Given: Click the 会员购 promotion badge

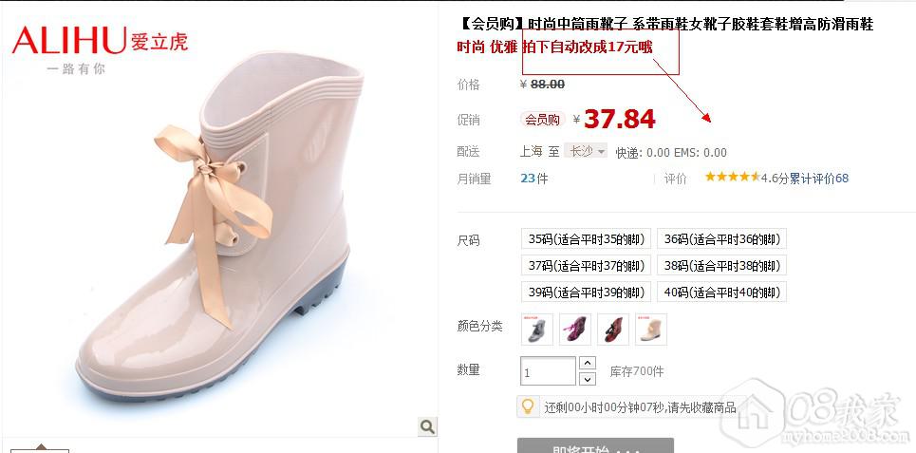Looking at the screenshot, I should [543, 120].
